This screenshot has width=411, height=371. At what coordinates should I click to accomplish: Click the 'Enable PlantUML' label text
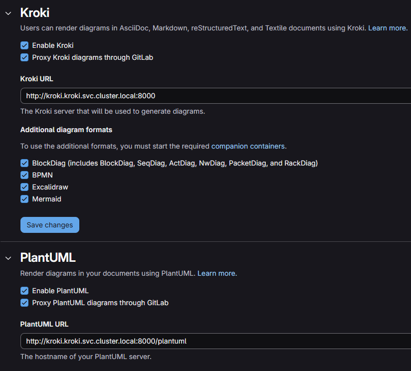click(60, 291)
